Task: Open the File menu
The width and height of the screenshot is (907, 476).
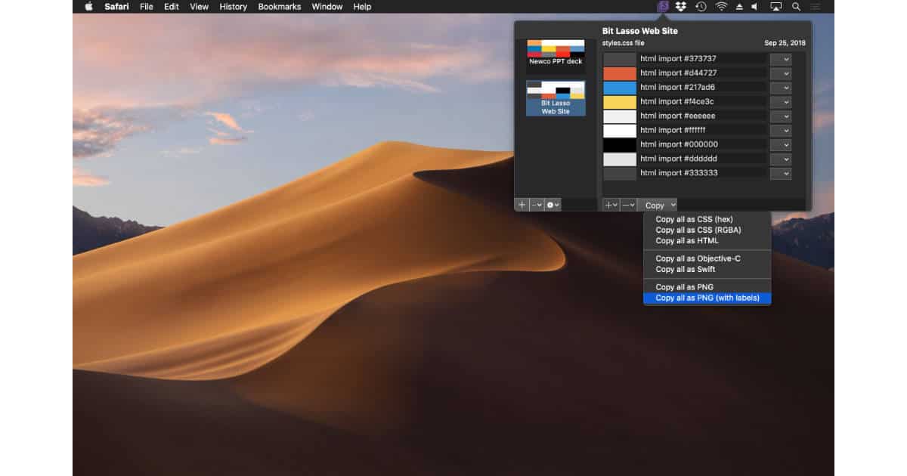Action: point(147,7)
